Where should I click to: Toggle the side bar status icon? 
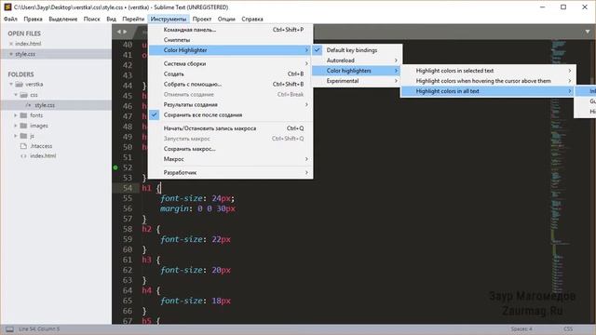click(x=9, y=329)
